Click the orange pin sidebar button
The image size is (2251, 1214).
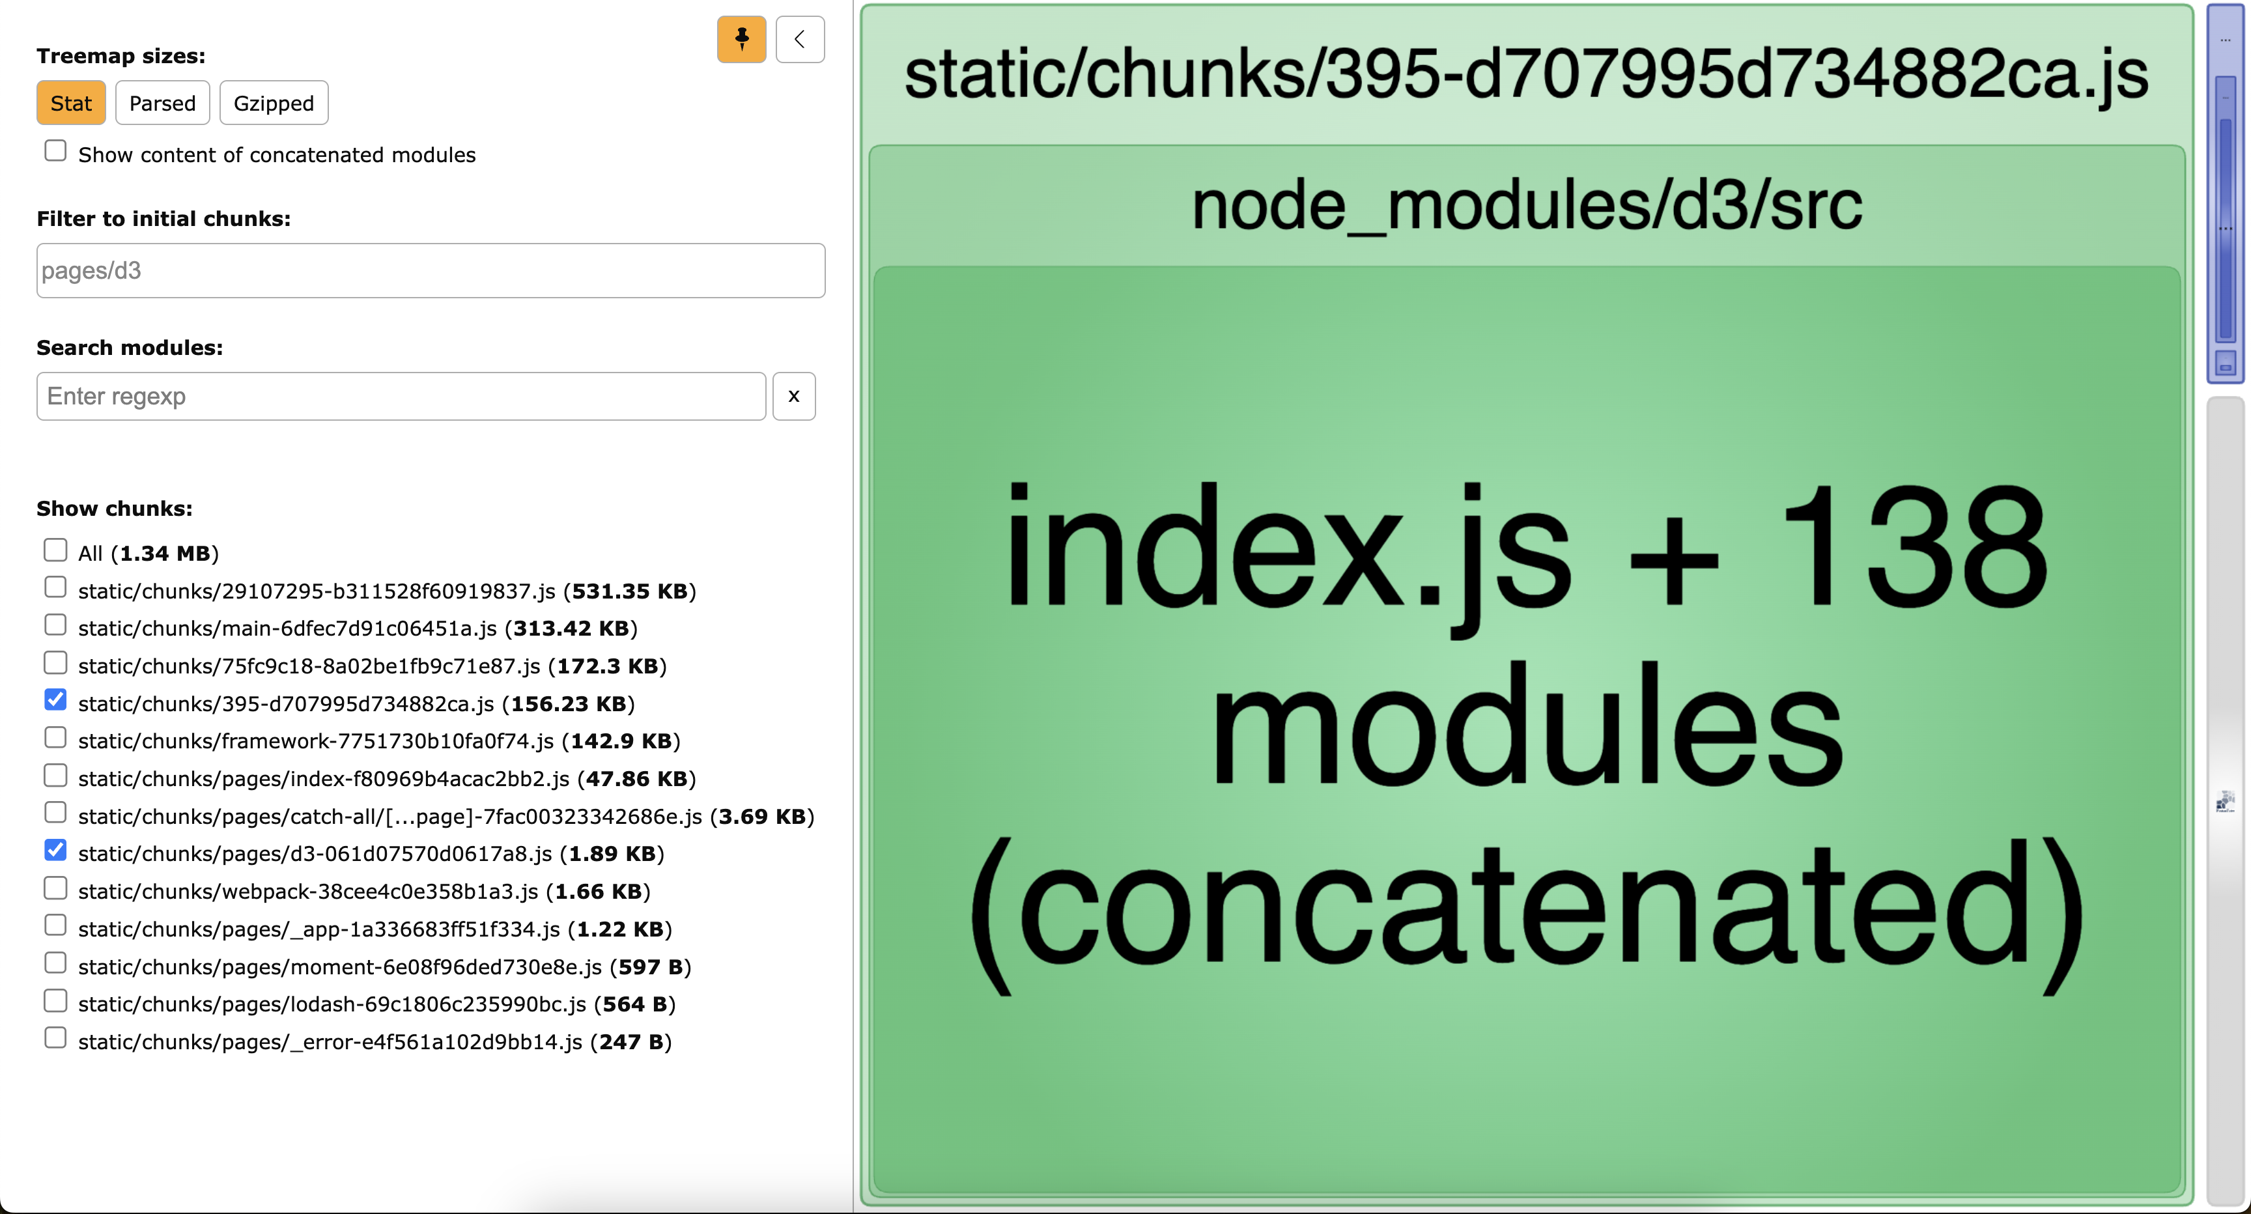[741, 39]
